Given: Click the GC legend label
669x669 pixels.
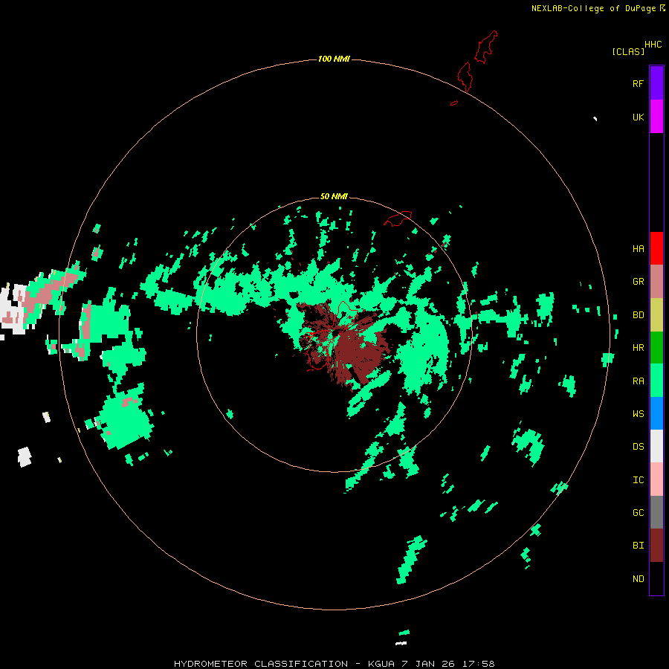Looking at the screenshot, I should pos(638,513).
